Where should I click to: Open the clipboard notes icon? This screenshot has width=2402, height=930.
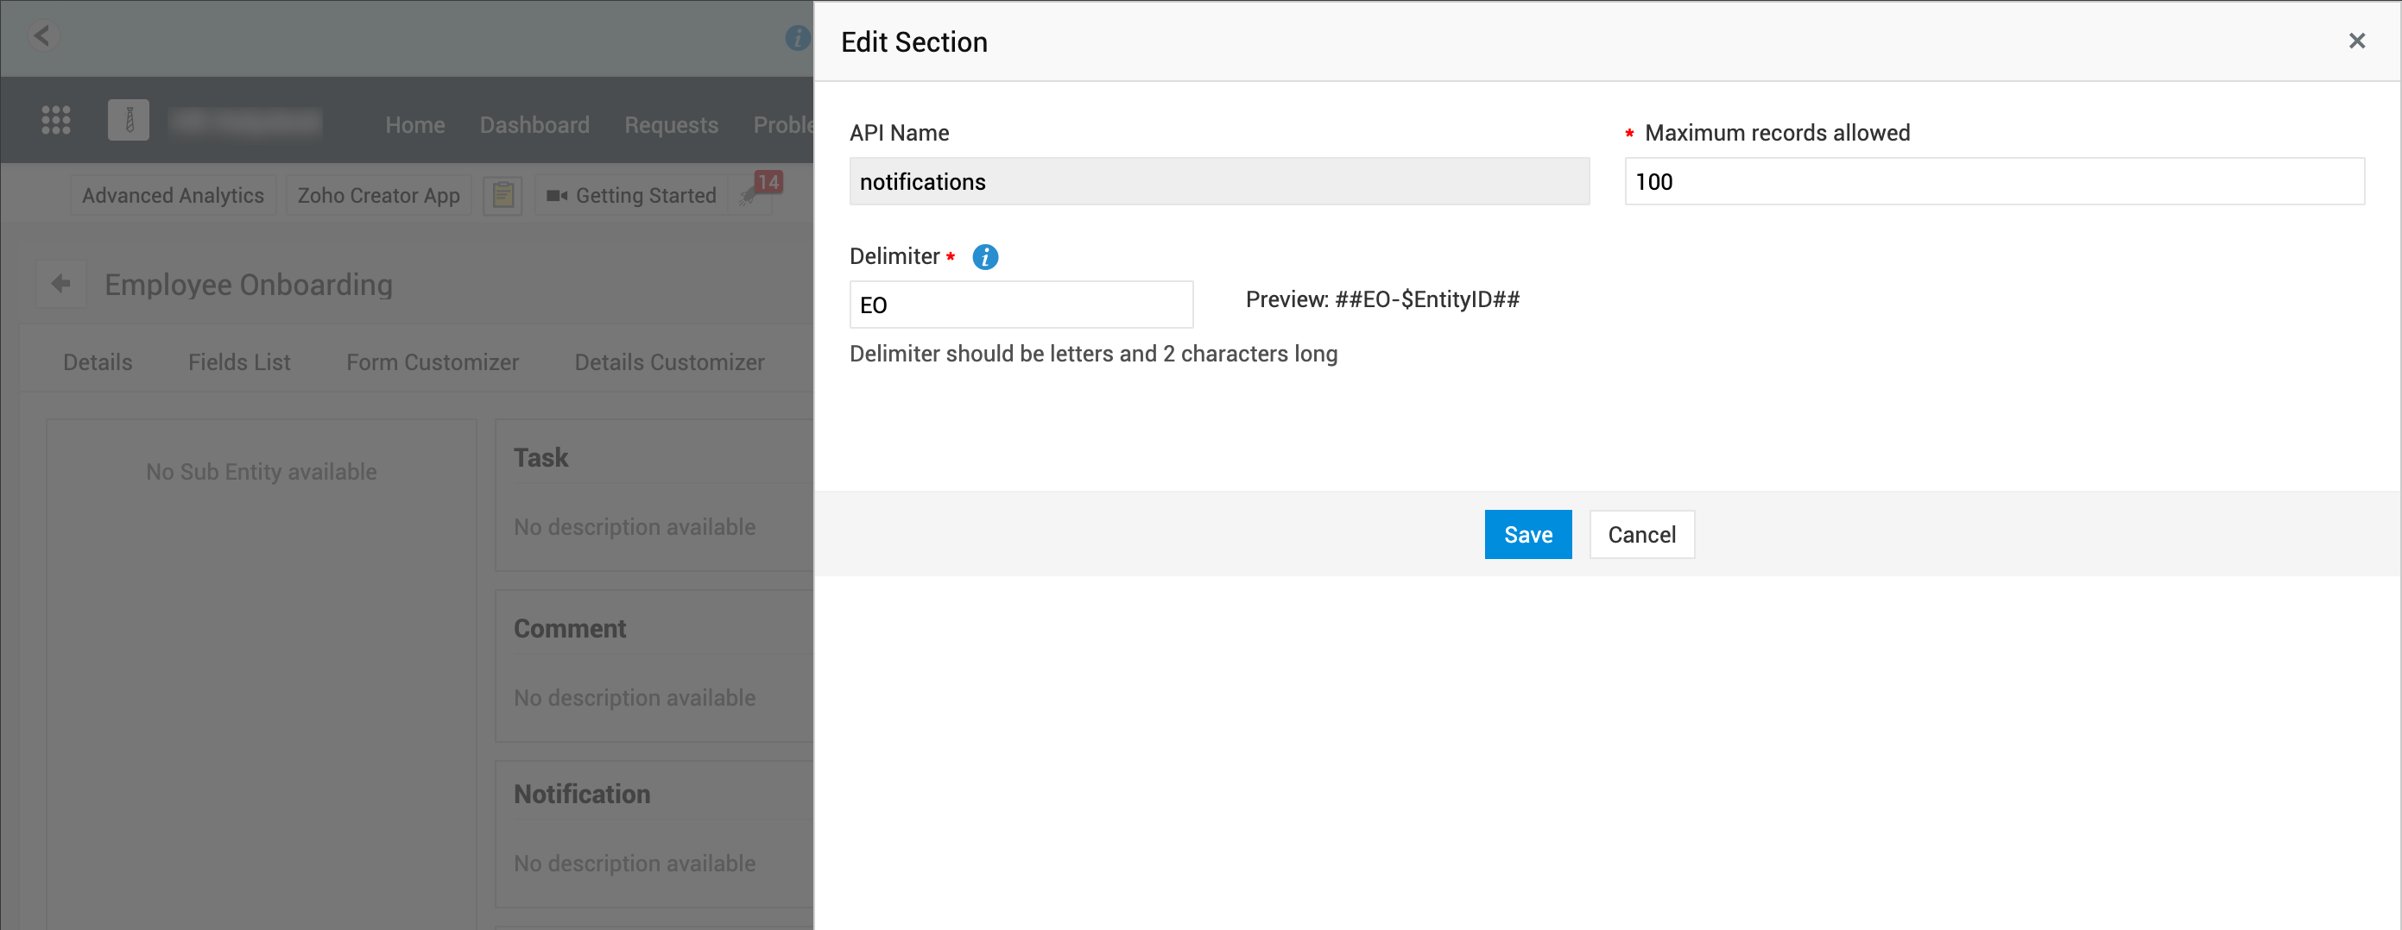pos(503,196)
